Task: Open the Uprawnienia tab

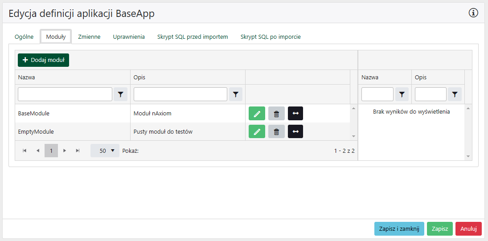Action: tap(129, 37)
